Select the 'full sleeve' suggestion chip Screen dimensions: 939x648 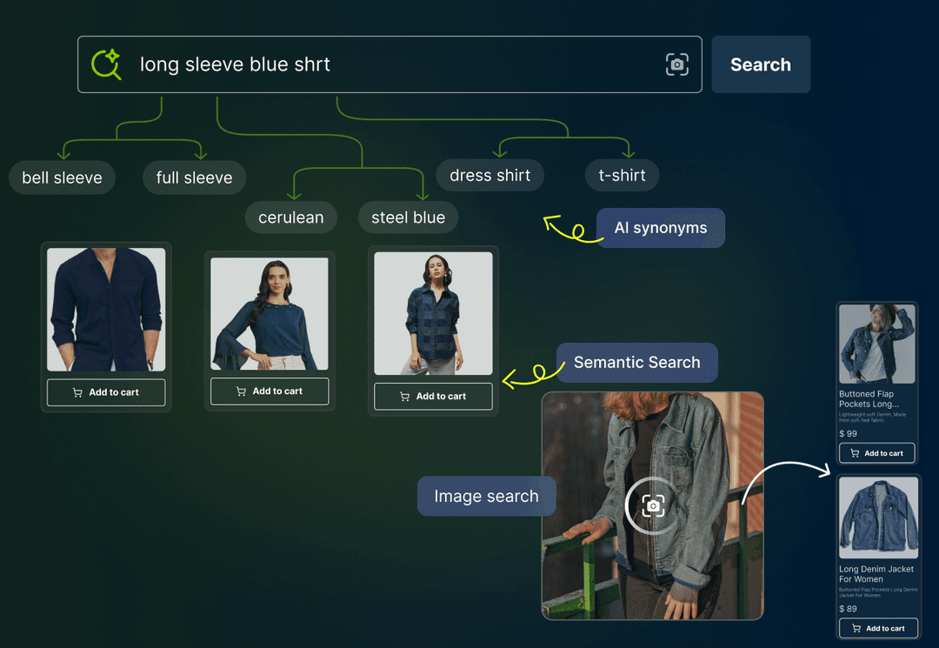point(194,177)
